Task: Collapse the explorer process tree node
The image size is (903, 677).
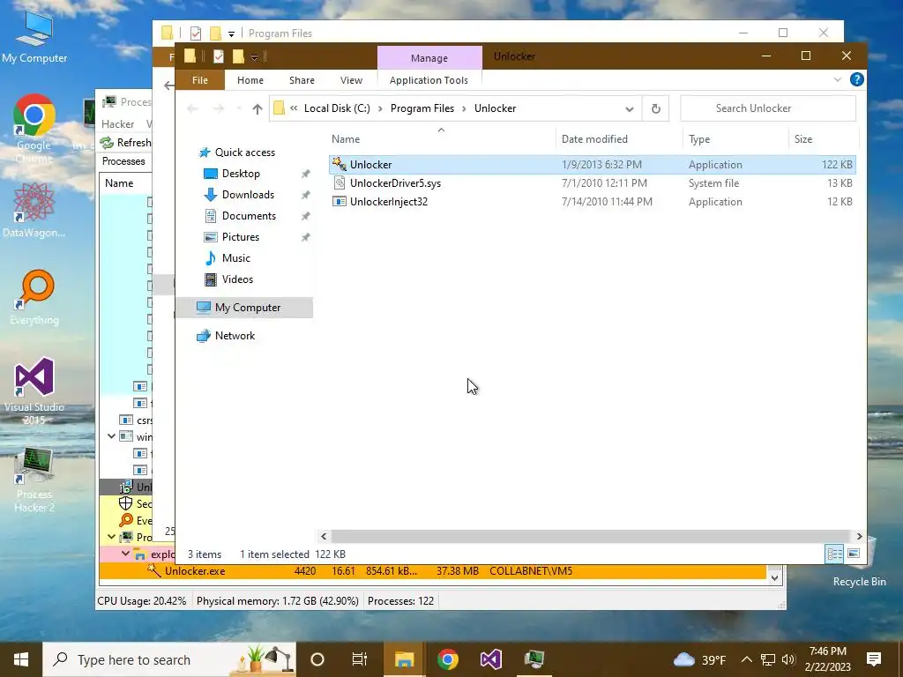Action: tap(125, 554)
